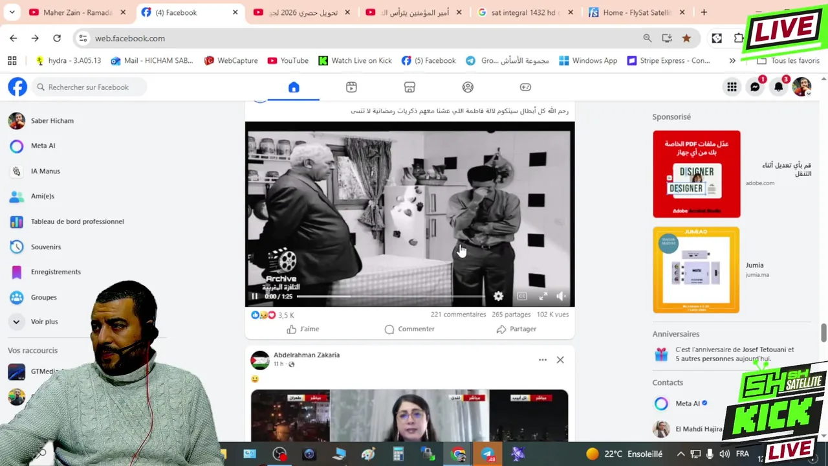Like the post with J'aime

point(303,329)
